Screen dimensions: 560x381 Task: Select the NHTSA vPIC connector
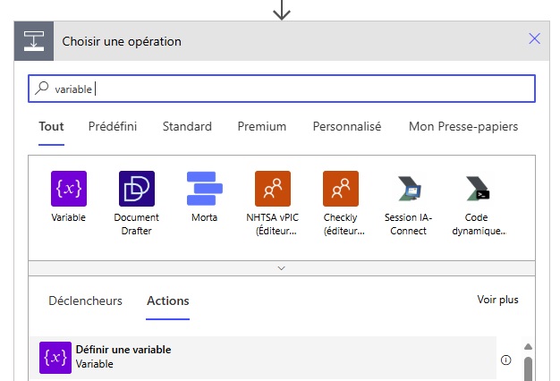pos(273,189)
